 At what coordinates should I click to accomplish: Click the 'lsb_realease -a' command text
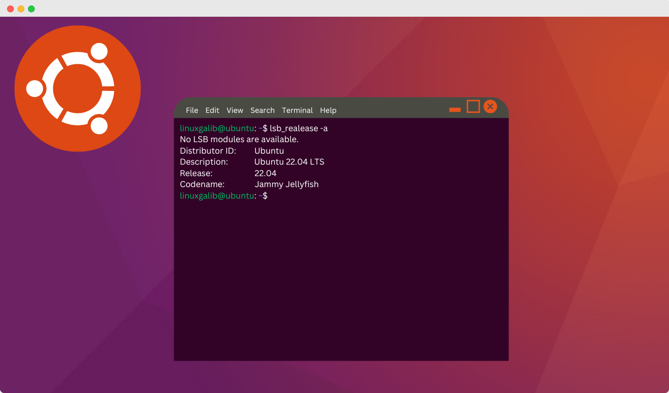pyautogui.click(x=298, y=128)
